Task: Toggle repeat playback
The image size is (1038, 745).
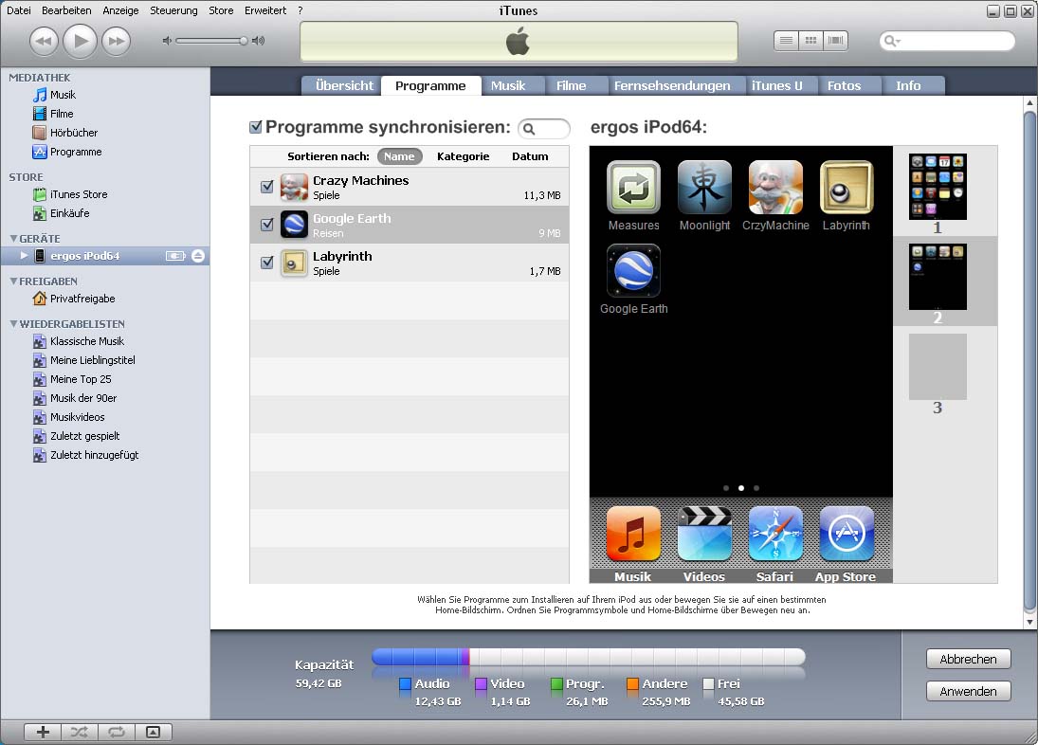Action: click(117, 732)
